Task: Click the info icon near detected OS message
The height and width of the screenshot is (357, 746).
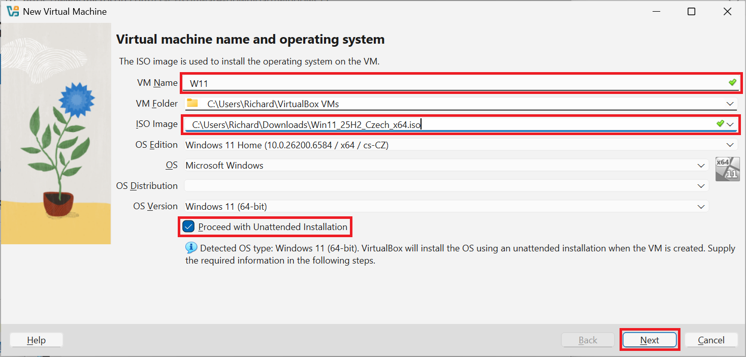Action: (x=191, y=247)
